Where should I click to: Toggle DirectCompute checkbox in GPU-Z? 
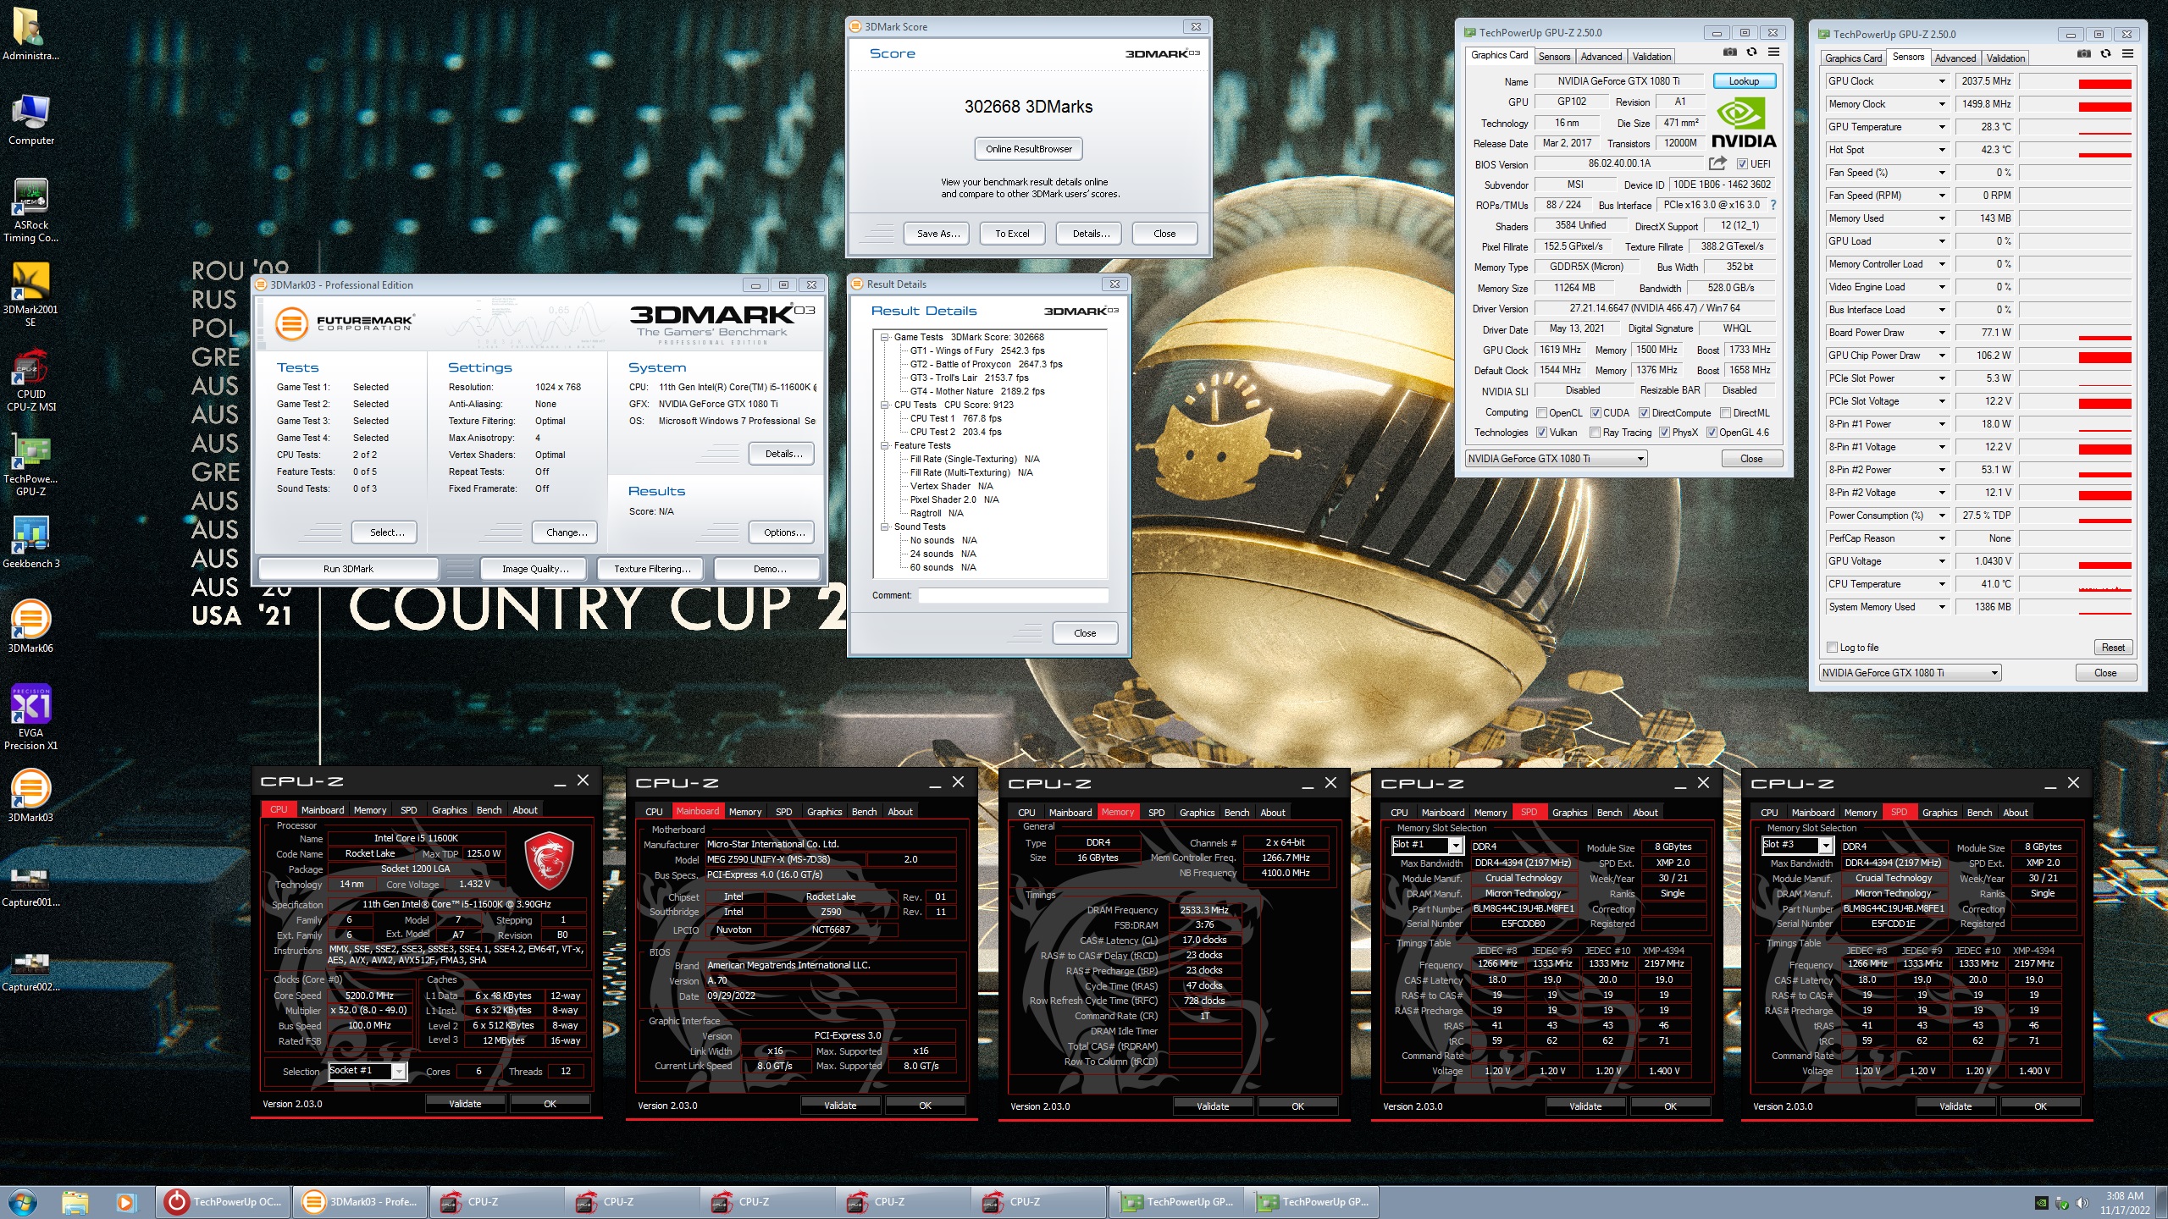pos(1644,413)
